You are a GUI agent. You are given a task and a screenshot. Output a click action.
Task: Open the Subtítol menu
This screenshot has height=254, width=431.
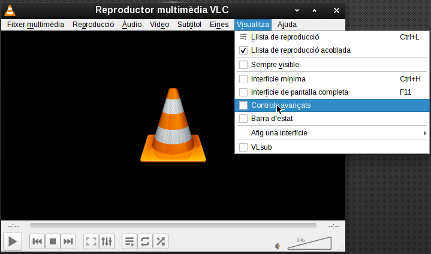[189, 25]
